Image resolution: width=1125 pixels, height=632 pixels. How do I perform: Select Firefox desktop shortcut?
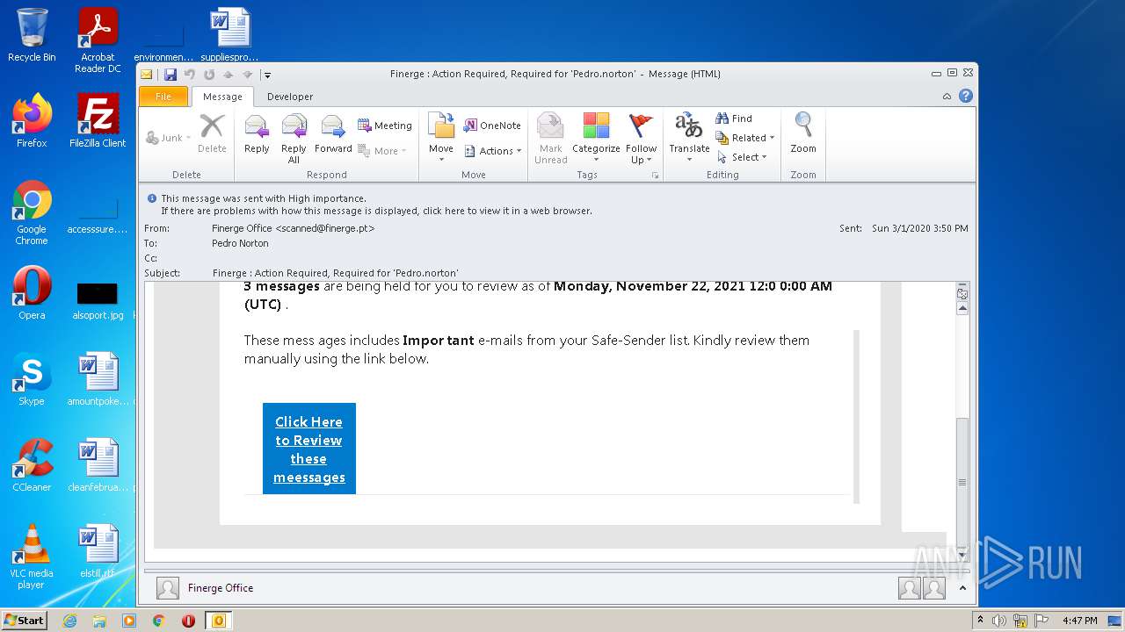[32, 120]
